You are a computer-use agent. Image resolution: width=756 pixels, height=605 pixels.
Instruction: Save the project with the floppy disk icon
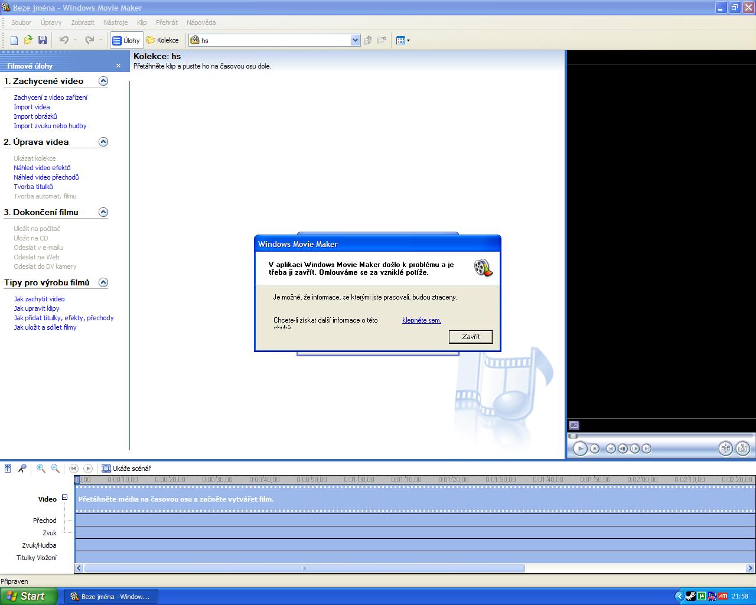coord(43,40)
